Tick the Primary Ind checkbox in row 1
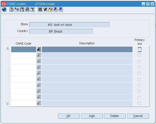 pos(139,50)
